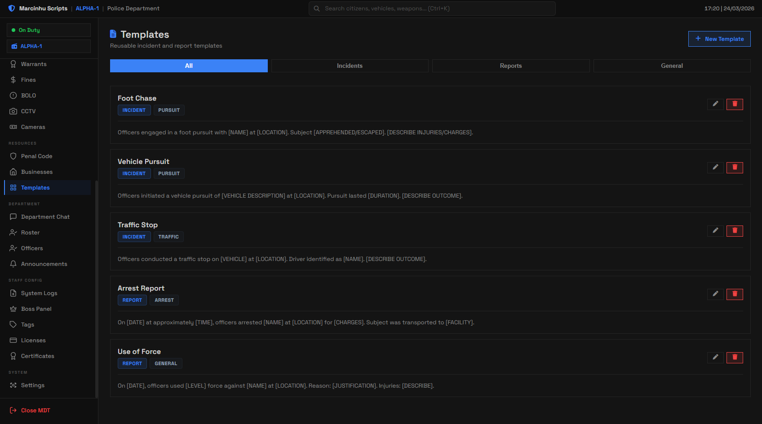The image size is (762, 424).
Task: Open the Penal Code resource
Action: click(48, 156)
